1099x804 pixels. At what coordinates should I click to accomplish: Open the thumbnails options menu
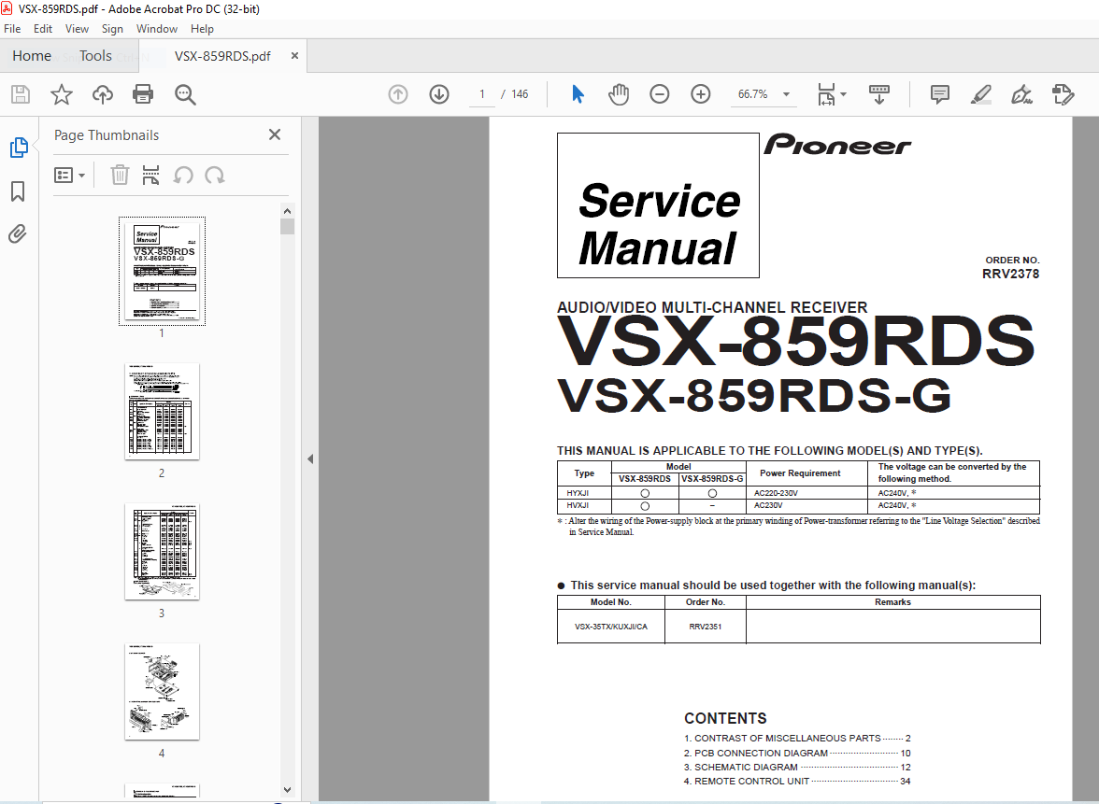[69, 176]
